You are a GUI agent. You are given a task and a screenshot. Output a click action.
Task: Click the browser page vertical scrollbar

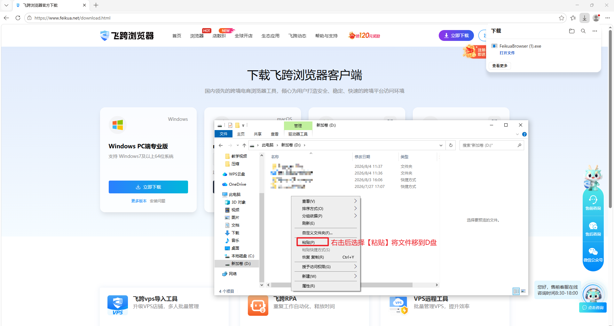(x=610, y=118)
